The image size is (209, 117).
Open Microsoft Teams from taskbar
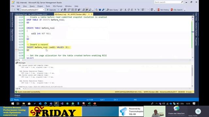(x=51, y=104)
